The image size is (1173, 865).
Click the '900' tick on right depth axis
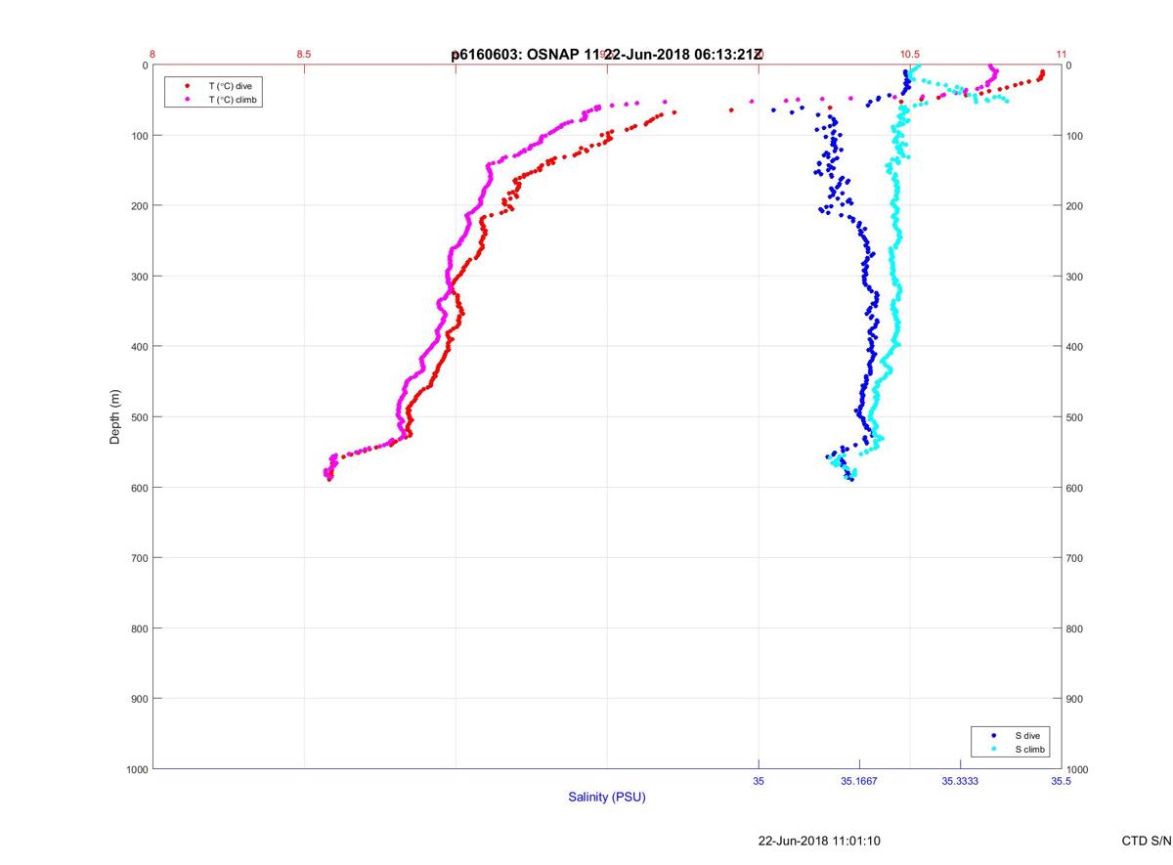pos(1075,699)
